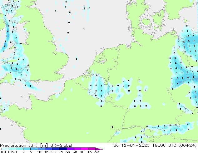Select the legend swatch between 0.1 and 0.5

click(5, 149)
